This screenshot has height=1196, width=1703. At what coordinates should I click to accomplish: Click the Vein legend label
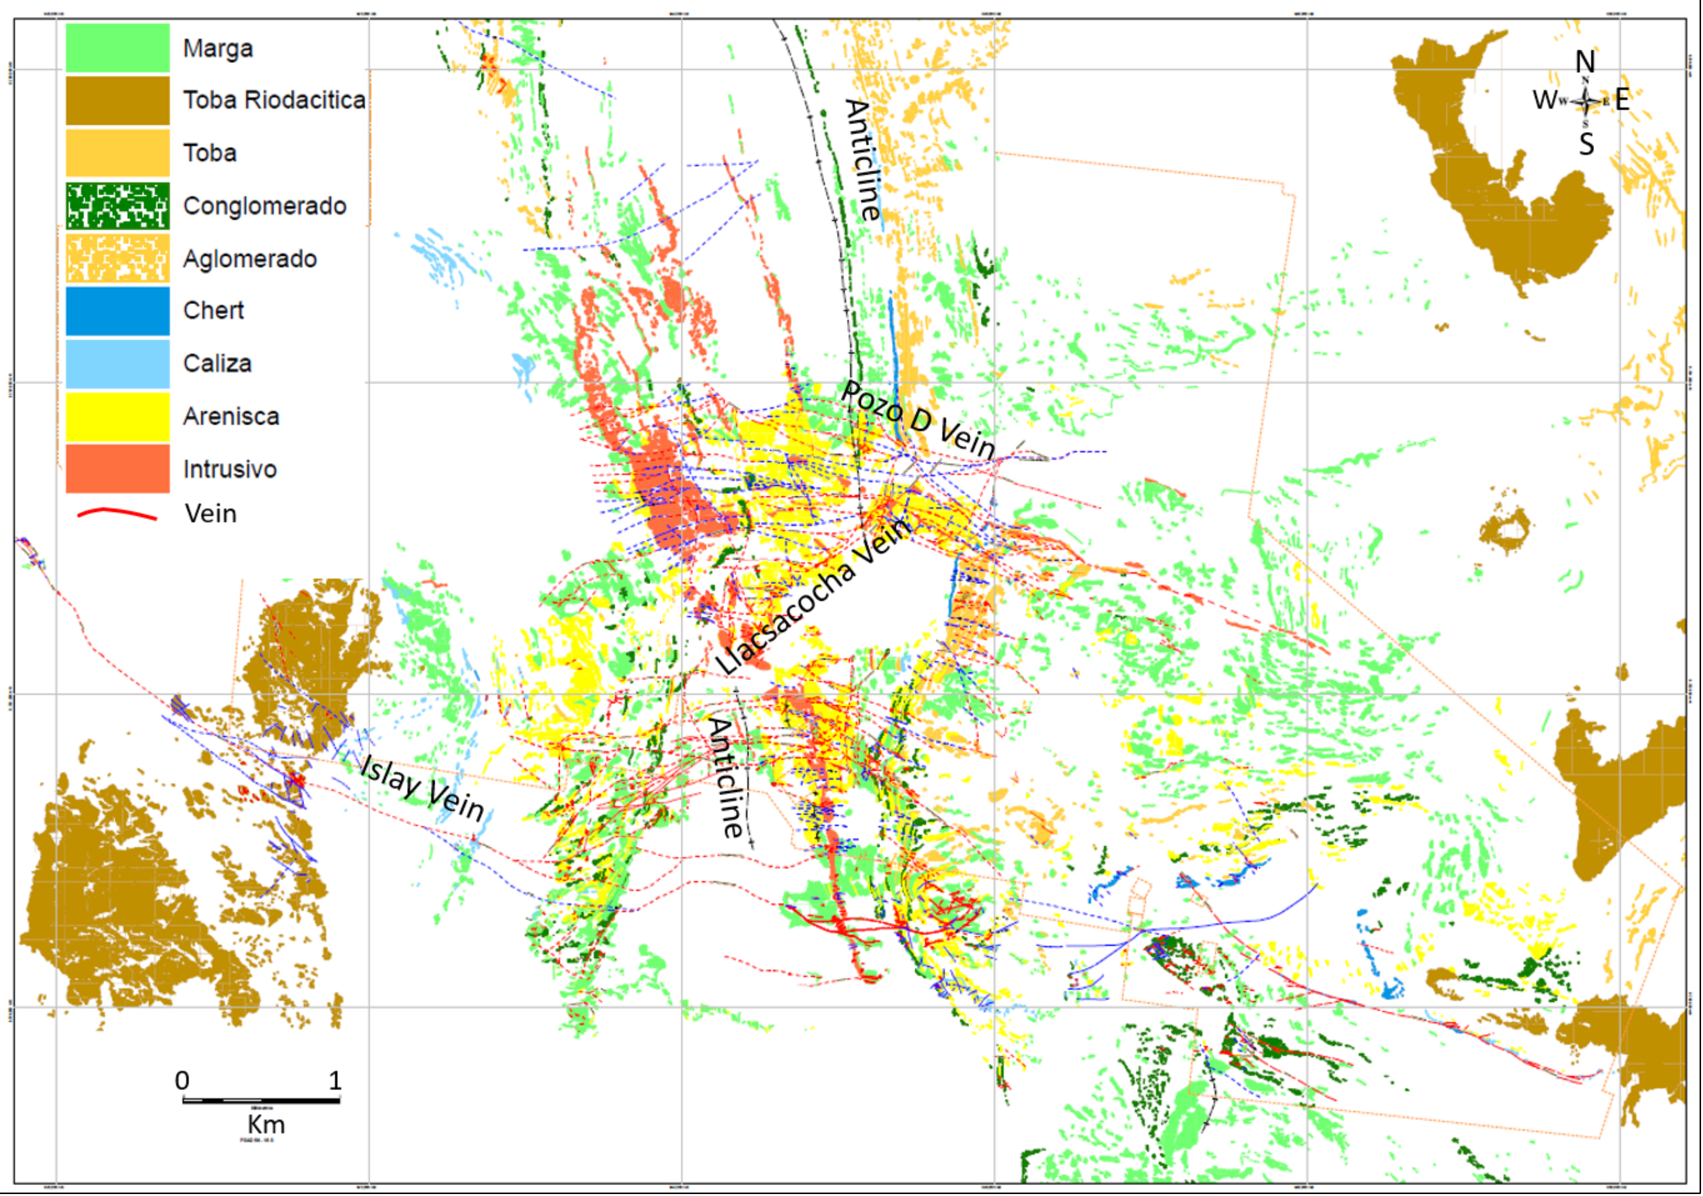[x=210, y=514]
